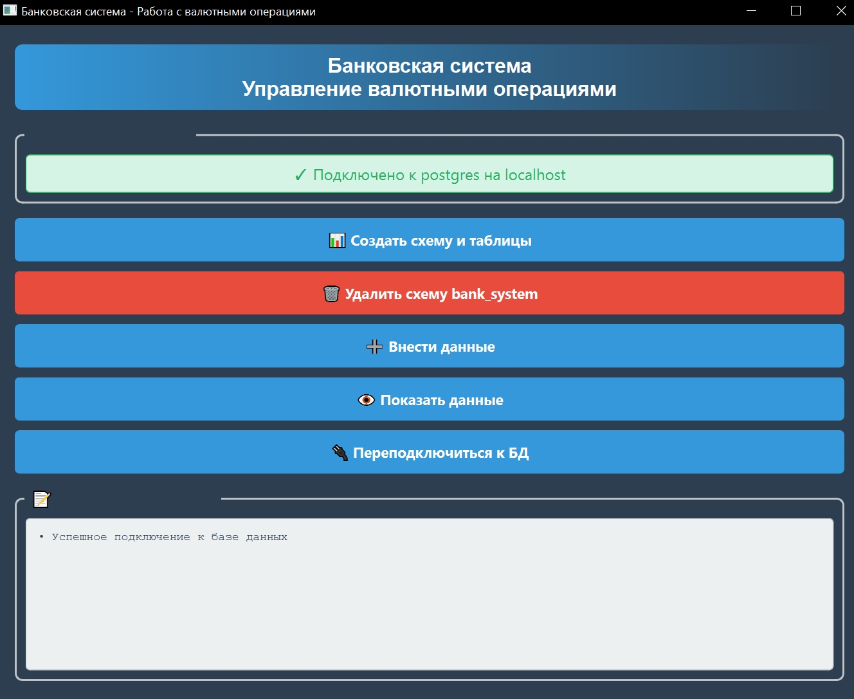Open the Внести данные form

[430, 346]
